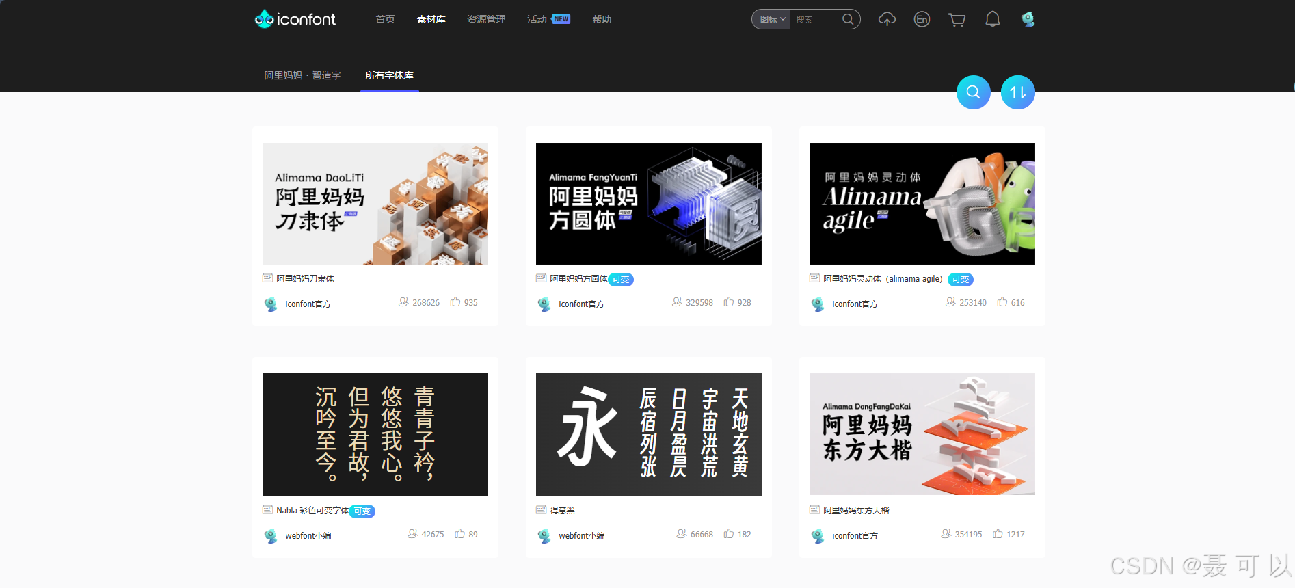
Task: Open the Alimama agile font thumbnail
Action: pyautogui.click(x=922, y=204)
